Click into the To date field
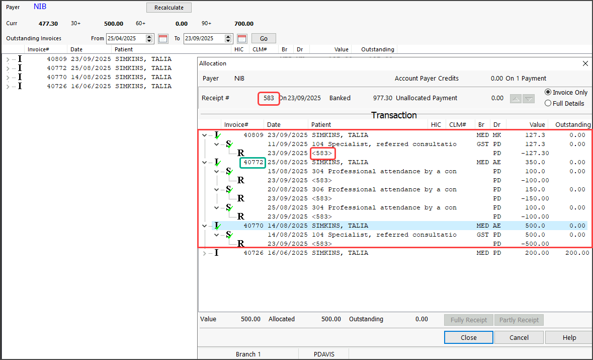This screenshot has width=593, height=360. [x=203, y=39]
